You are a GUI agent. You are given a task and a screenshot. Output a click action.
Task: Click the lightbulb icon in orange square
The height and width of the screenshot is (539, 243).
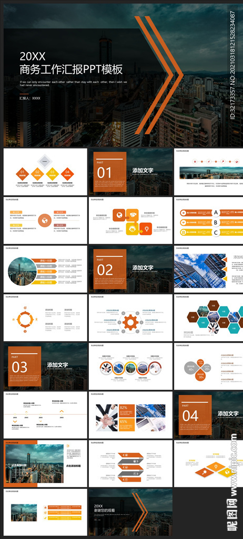(x=146, y=228)
